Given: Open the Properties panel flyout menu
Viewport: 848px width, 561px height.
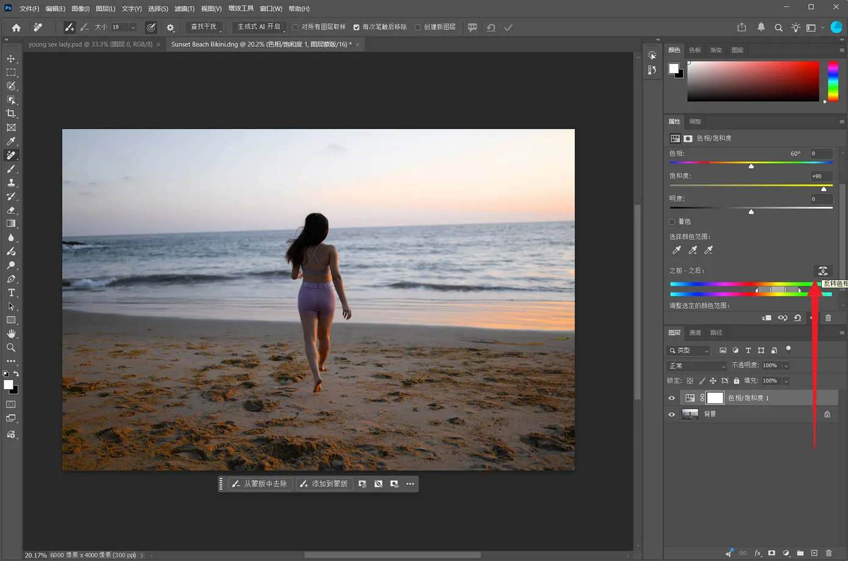Looking at the screenshot, I should click(x=842, y=121).
